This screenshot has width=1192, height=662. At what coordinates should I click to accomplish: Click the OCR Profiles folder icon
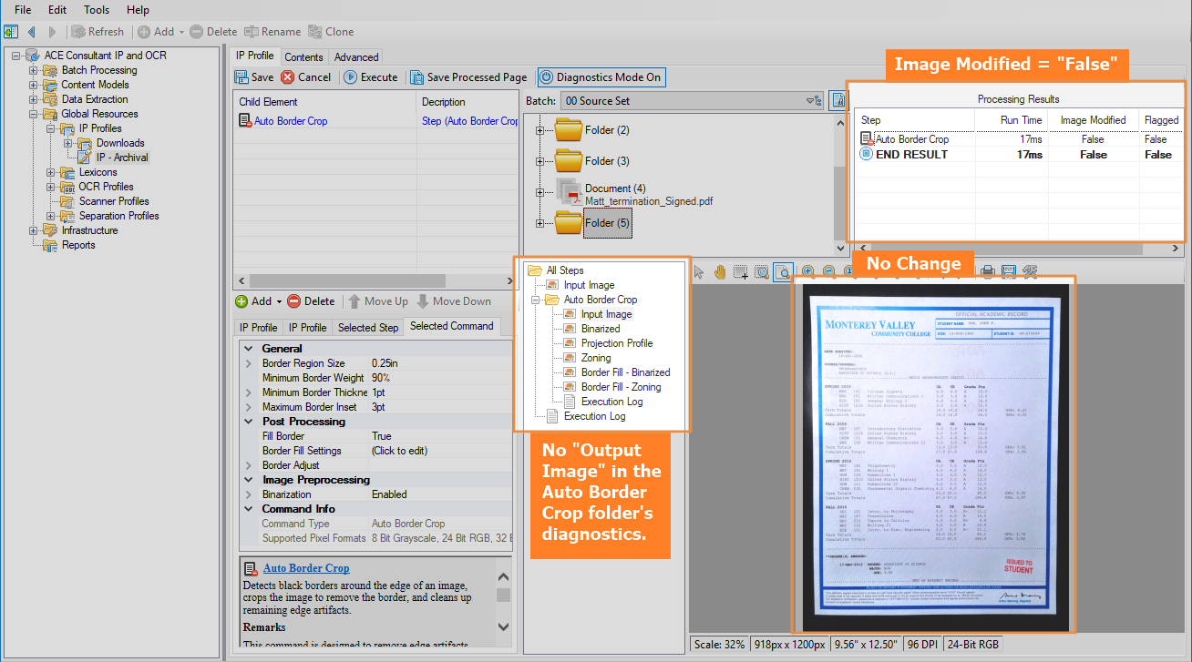tap(68, 187)
